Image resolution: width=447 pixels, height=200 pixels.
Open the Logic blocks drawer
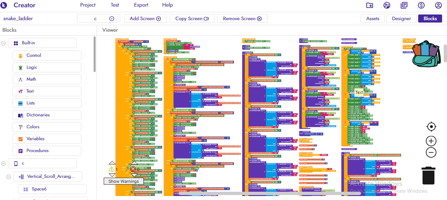pyautogui.click(x=47, y=67)
